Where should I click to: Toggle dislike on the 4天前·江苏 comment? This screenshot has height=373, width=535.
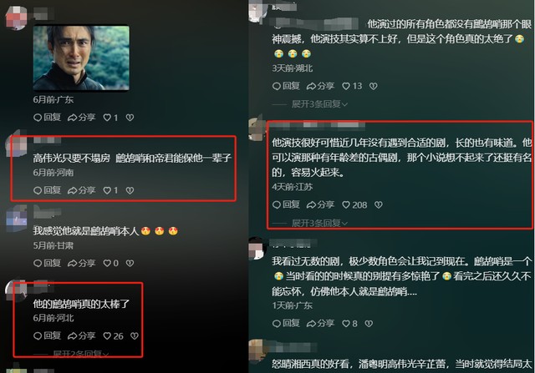[x=378, y=204]
